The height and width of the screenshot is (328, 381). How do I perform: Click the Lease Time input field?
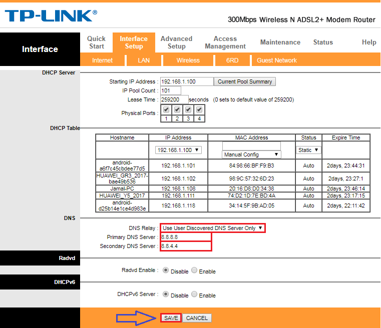tap(174, 99)
